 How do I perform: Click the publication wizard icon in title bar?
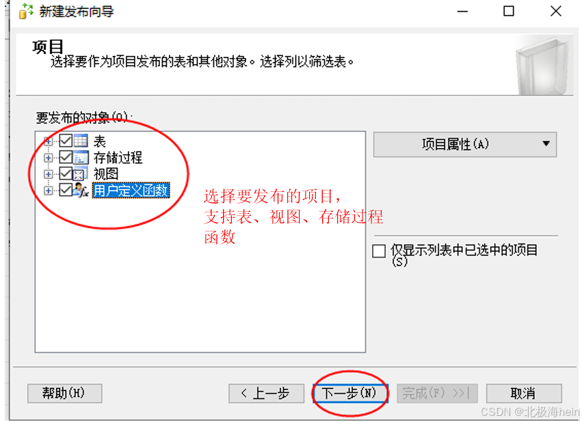[x=26, y=11]
